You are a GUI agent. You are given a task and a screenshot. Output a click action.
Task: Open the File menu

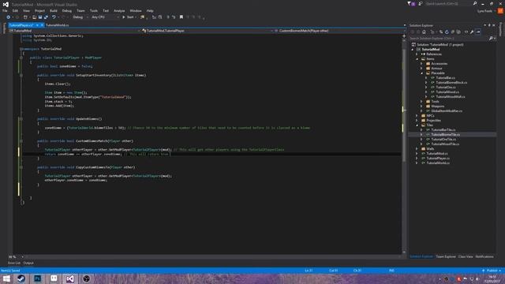coord(5,10)
